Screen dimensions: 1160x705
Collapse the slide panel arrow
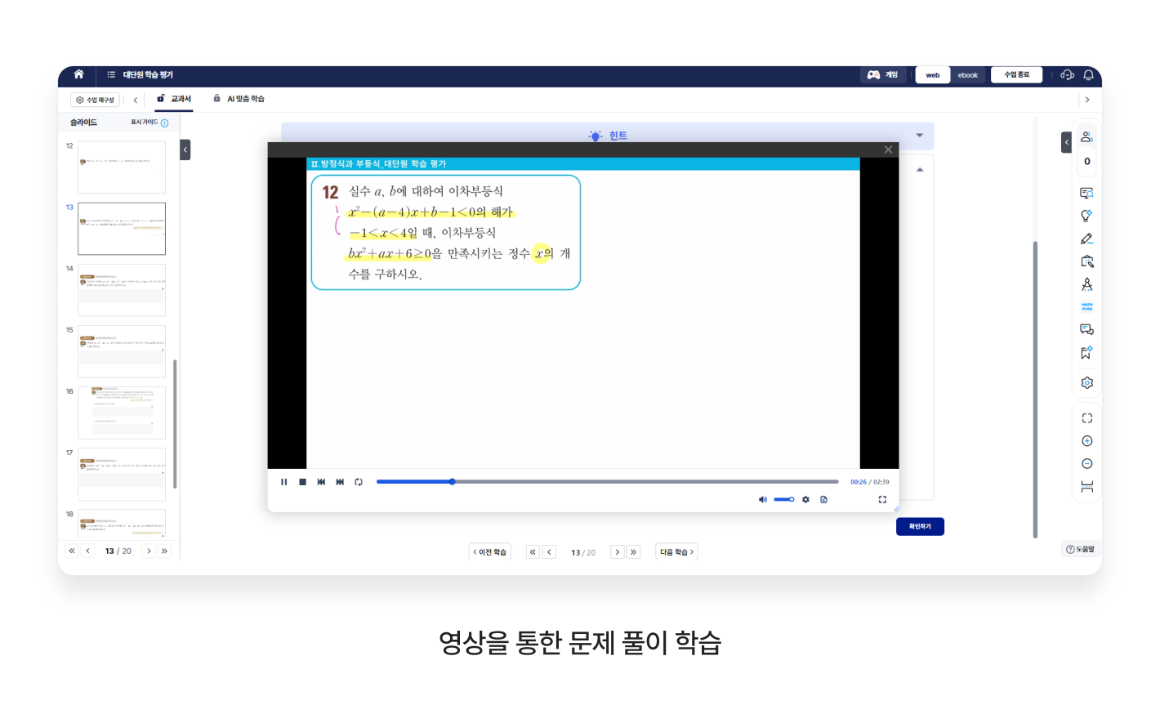(185, 149)
